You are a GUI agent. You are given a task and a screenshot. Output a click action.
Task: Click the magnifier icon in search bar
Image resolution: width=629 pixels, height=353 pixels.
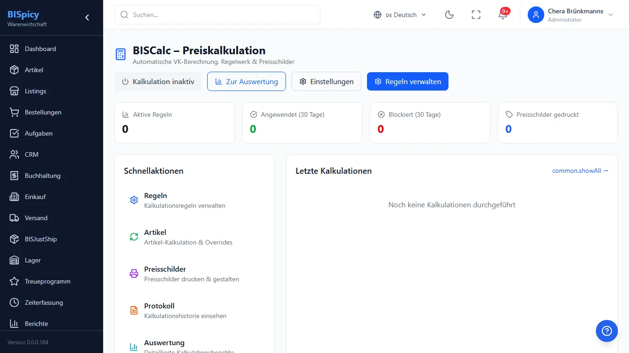[124, 15]
